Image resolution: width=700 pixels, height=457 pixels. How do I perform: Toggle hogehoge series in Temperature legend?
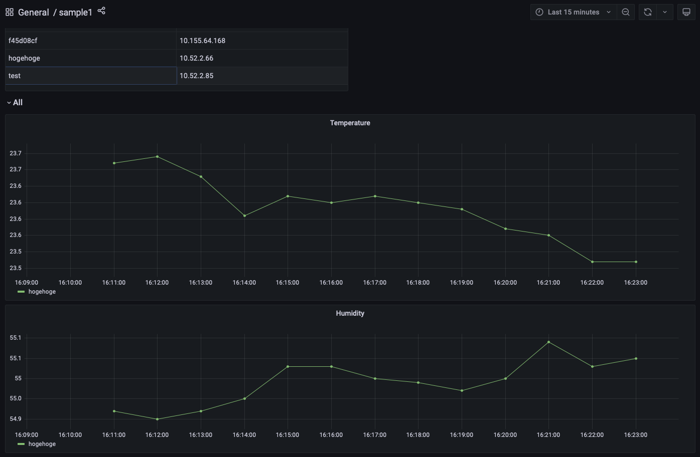[42, 292]
